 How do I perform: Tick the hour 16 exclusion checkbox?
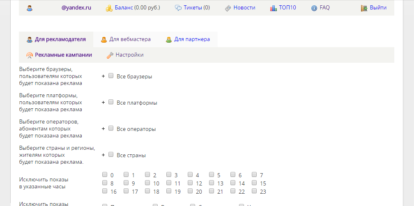click(105, 191)
